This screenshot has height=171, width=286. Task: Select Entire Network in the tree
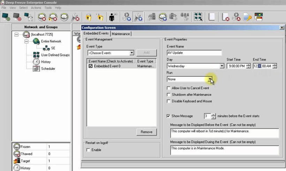click(x=51, y=41)
